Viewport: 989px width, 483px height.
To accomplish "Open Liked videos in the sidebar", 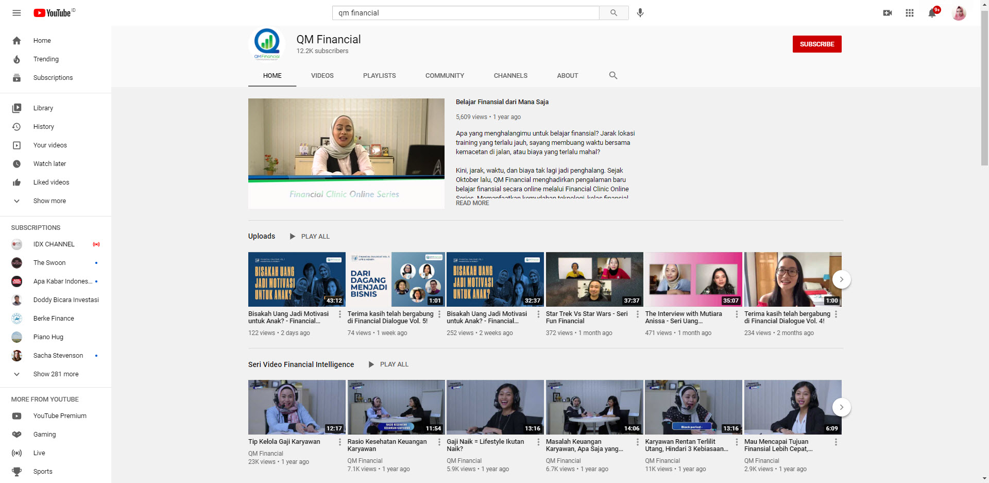I will tap(56, 182).
